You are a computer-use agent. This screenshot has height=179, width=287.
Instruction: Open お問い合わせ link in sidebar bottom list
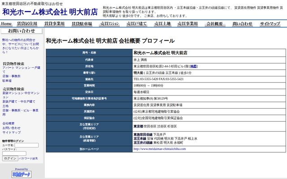[x=11, y=128]
